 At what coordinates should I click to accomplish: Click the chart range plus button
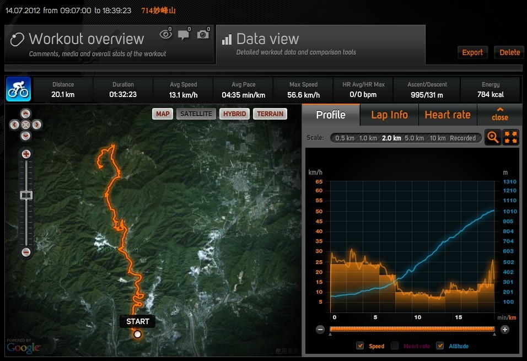click(505, 330)
